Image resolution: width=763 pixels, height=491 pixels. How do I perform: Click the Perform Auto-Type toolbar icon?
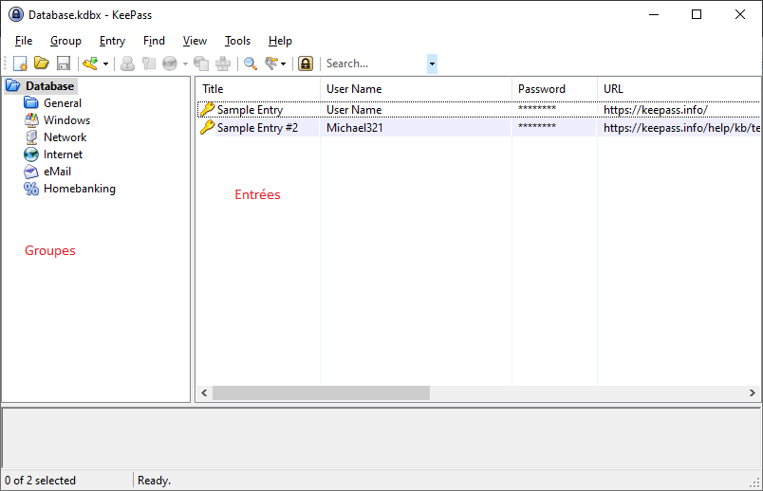pyautogui.click(x=223, y=64)
